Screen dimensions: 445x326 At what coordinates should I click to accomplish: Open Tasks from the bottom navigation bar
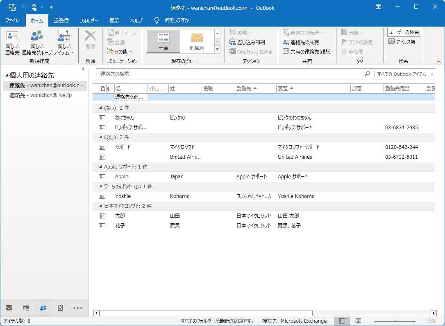(x=61, y=308)
